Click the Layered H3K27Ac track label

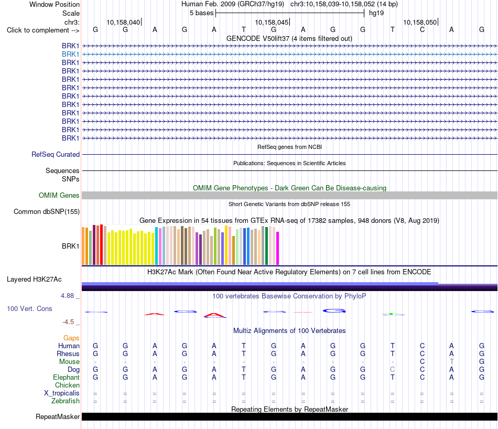pyautogui.click(x=34, y=280)
